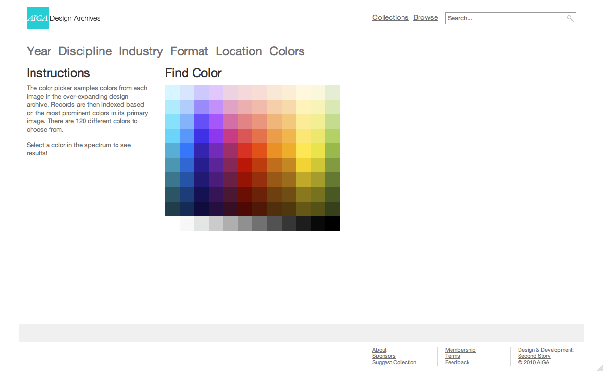
Task: Click the Design Archives title text
Action: click(75, 18)
